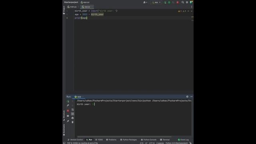
Task: Hide the Run panel with minimize dash
Action: pos(191,96)
